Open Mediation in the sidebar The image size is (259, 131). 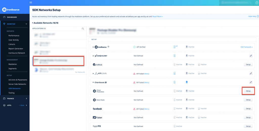[x=13, y=64]
